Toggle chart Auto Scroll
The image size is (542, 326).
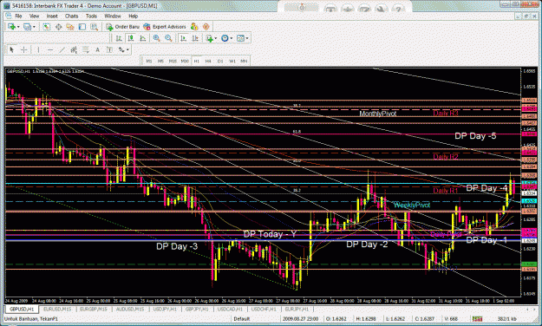click(x=184, y=38)
